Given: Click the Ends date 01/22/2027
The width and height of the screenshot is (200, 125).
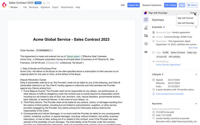Looking at the screenshot, I should (174, 86).
